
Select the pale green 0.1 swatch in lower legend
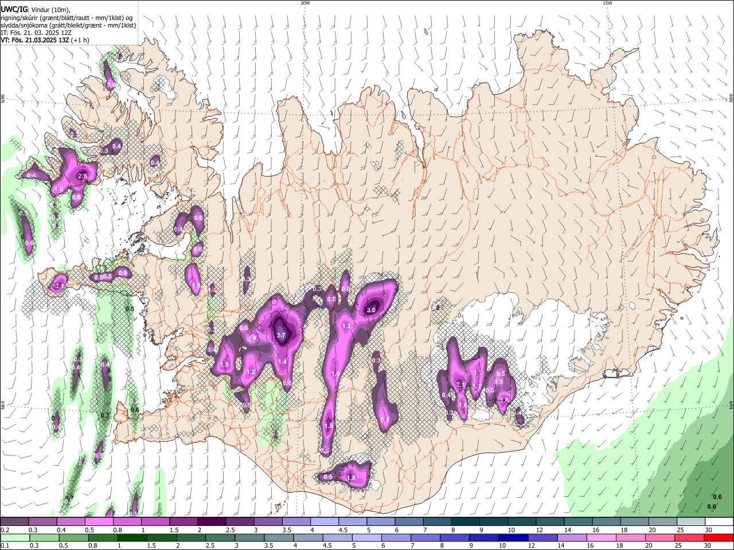coord(15,538)
